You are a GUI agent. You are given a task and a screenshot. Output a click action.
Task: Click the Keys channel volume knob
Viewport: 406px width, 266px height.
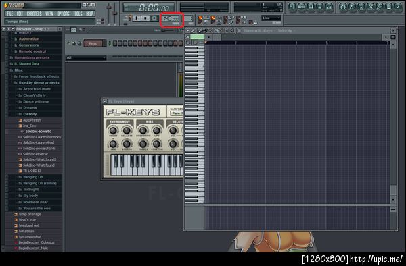(x=79, y=43)
